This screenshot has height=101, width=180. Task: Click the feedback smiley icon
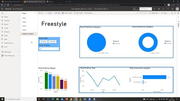click(172, 9)
